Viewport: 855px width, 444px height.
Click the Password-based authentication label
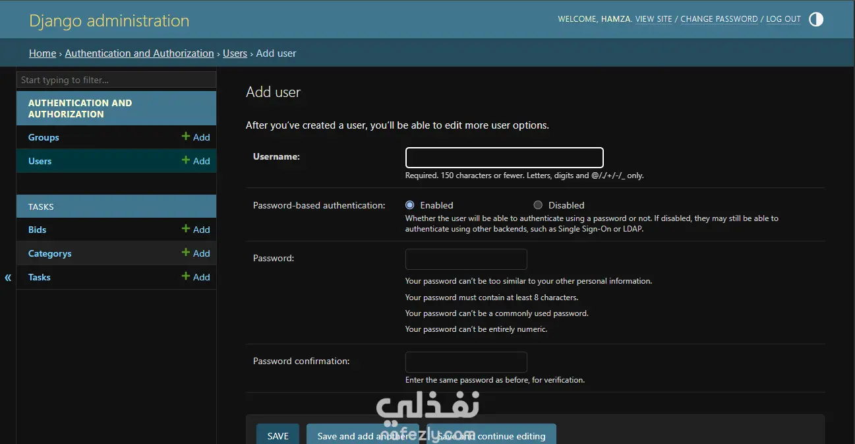[x=319, y=205]
